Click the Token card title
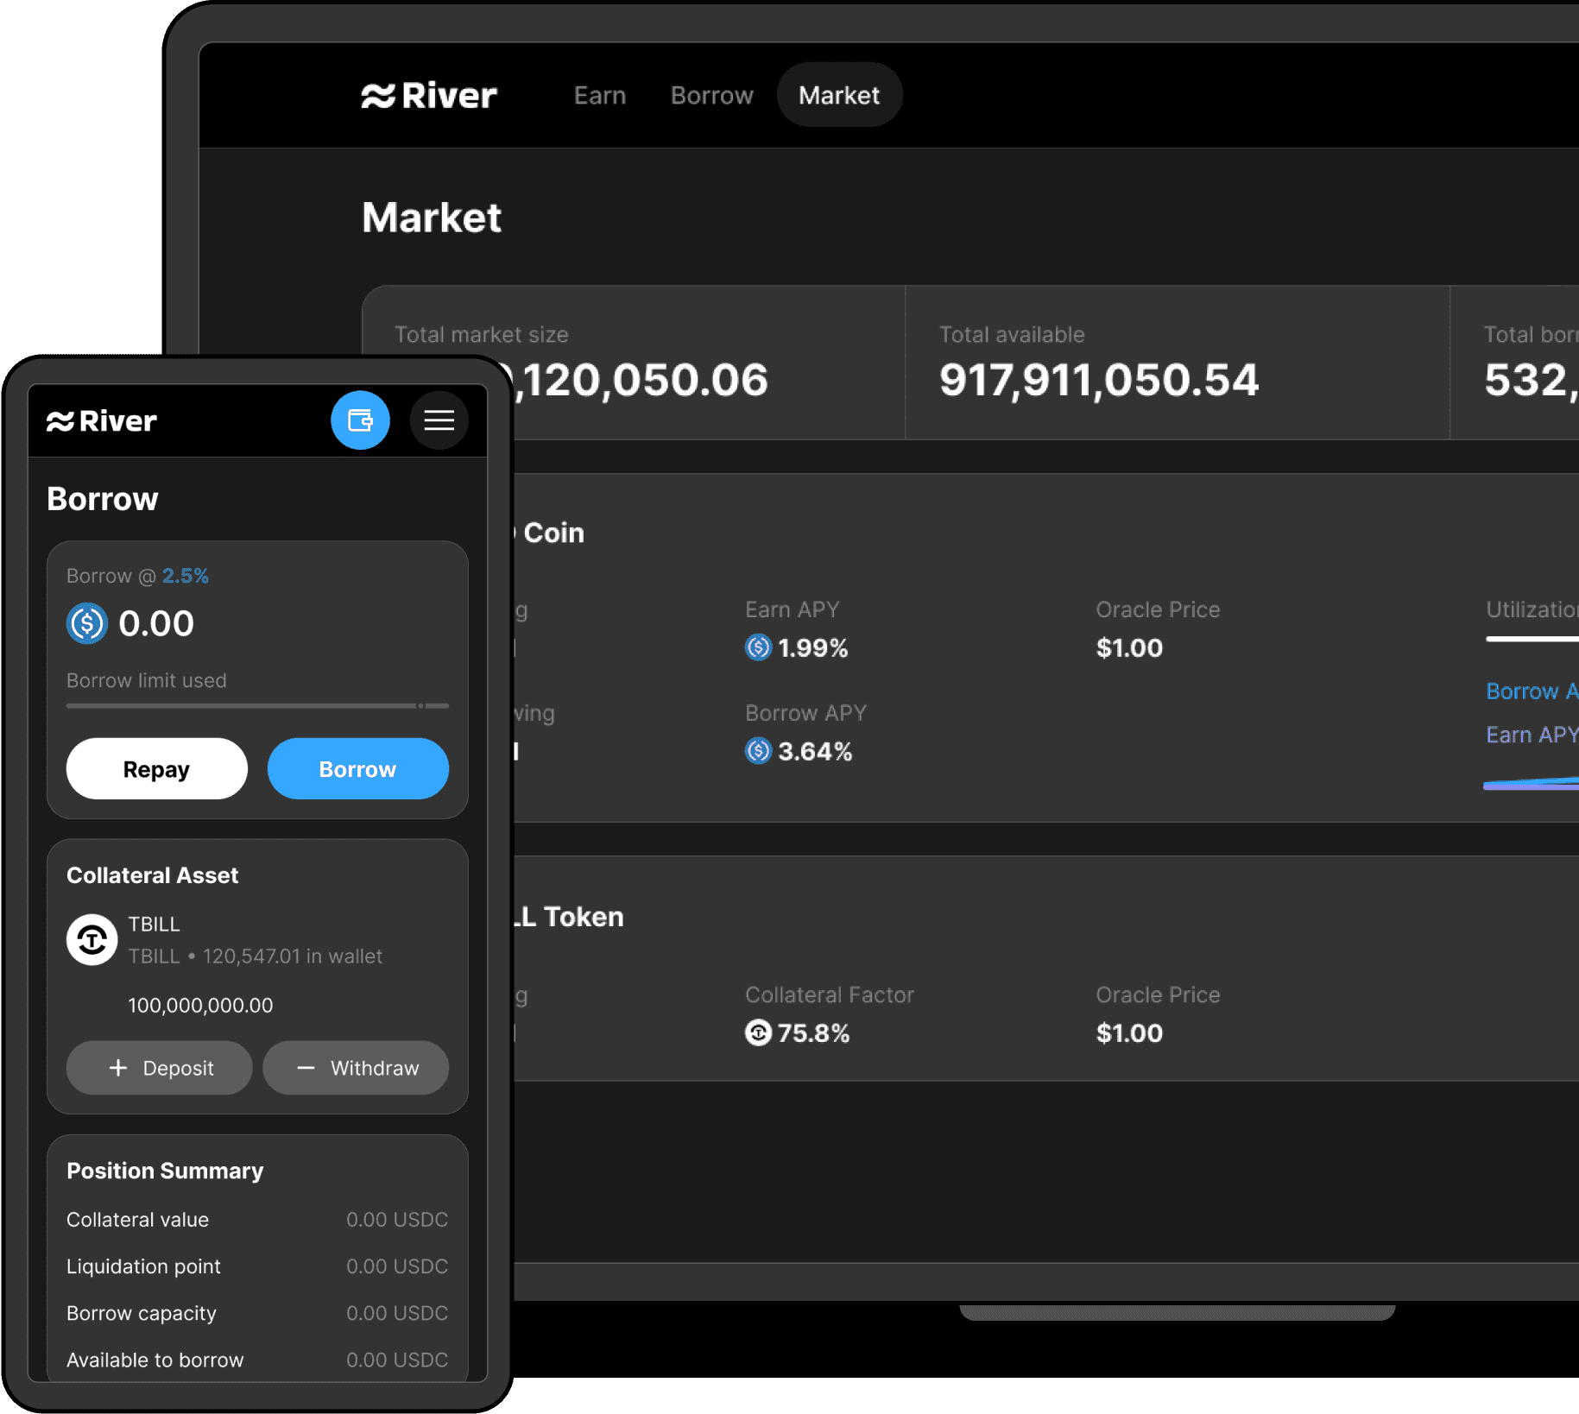The image size is (1579, 1414). [x=570, y=917]
